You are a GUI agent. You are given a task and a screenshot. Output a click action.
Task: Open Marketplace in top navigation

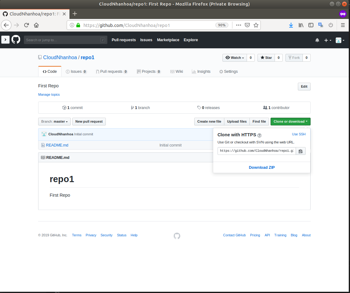coord(168,40)
